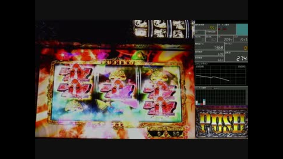Select gold symbol at bottom of left reel
Viewport: 283px width, 159px height.
[74, 106]
